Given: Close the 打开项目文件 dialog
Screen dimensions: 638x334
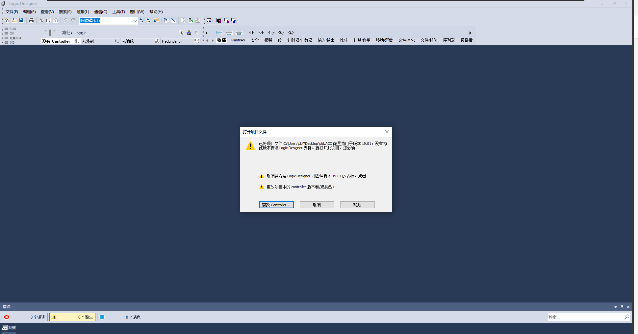Looking at the screenshot, I should point(387,132).
